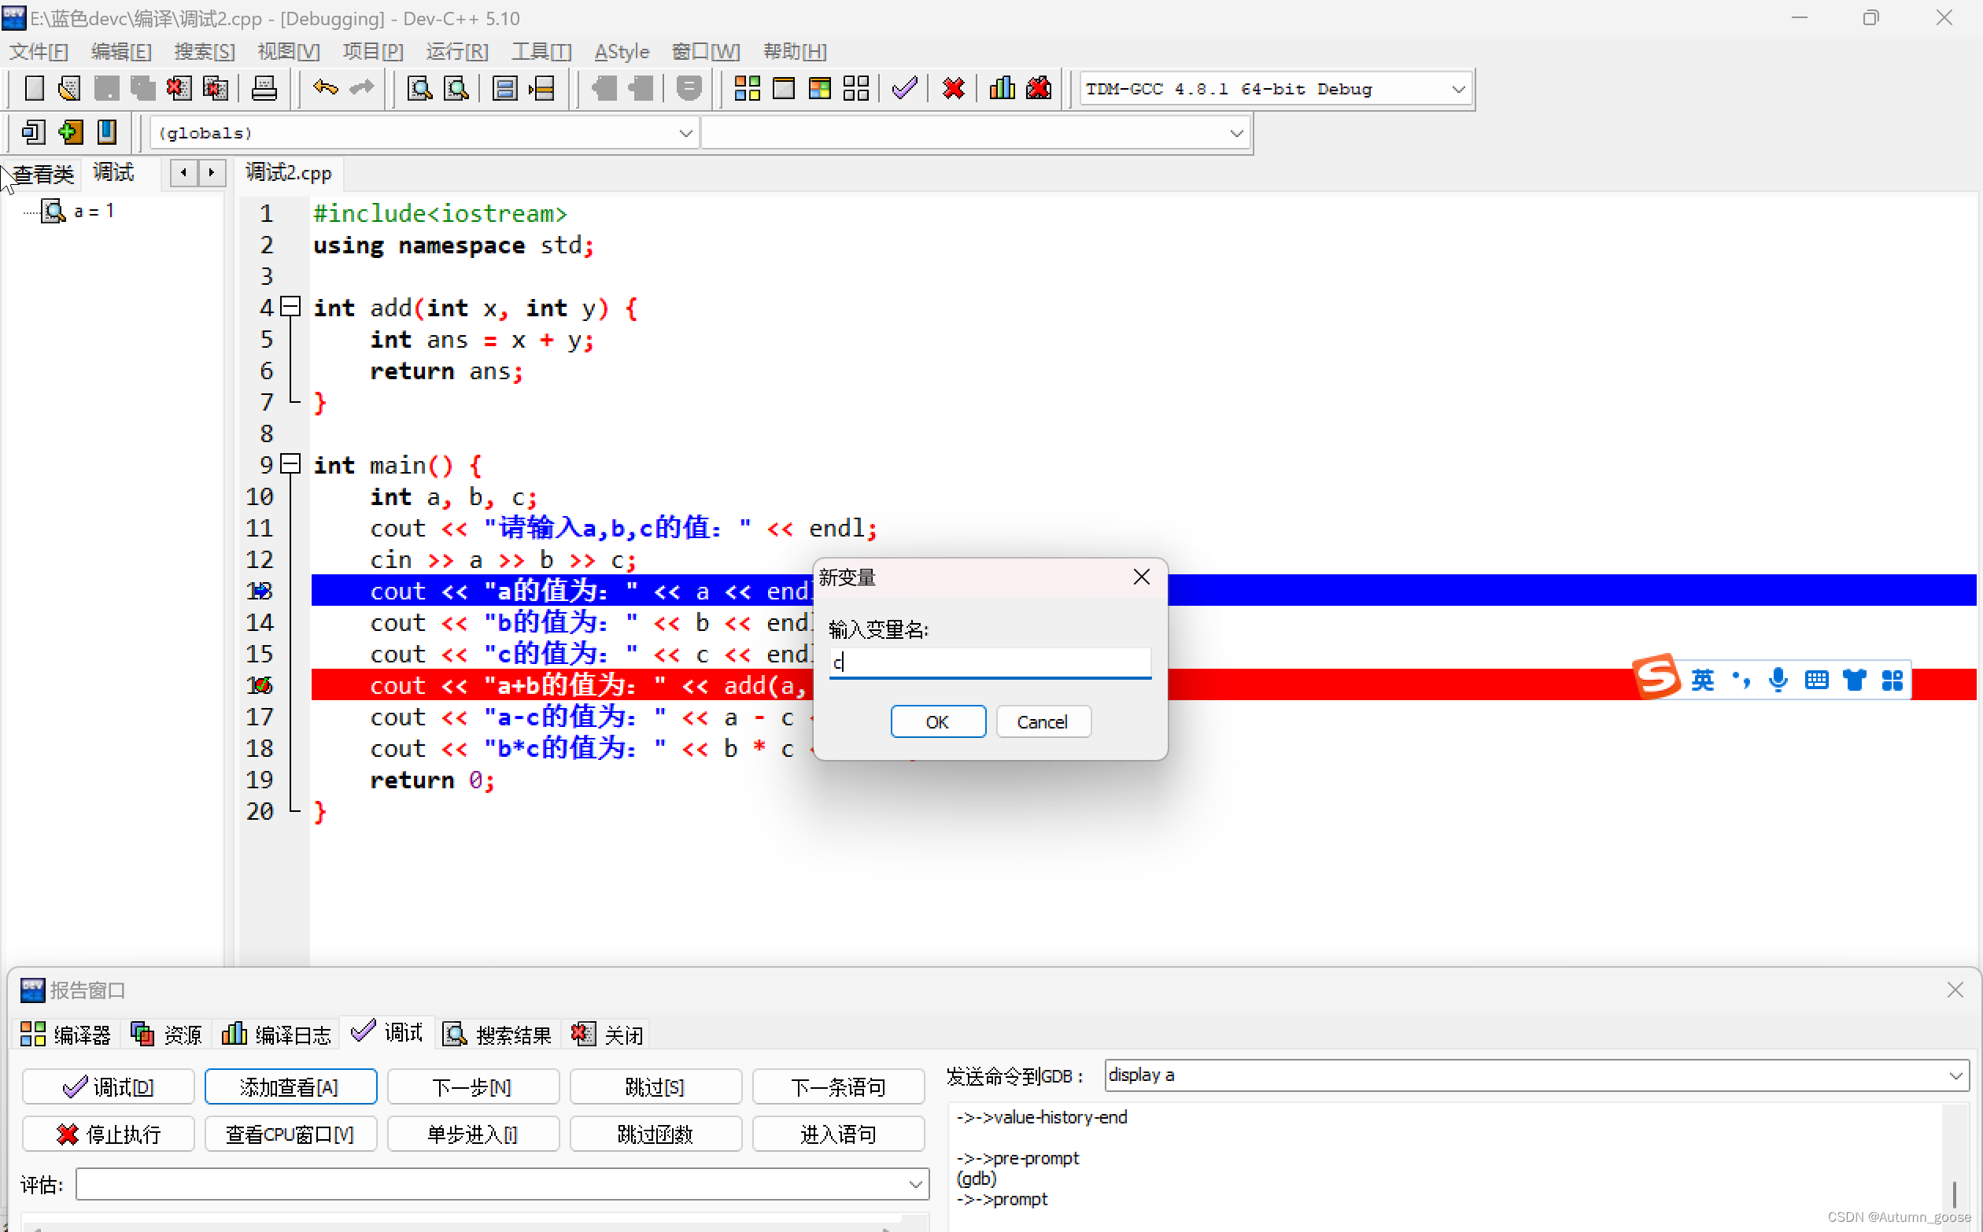This screenshot has height=1232, width=1983.
Task: Click the Compile (colored squares) icon
Action: [747, 88]
